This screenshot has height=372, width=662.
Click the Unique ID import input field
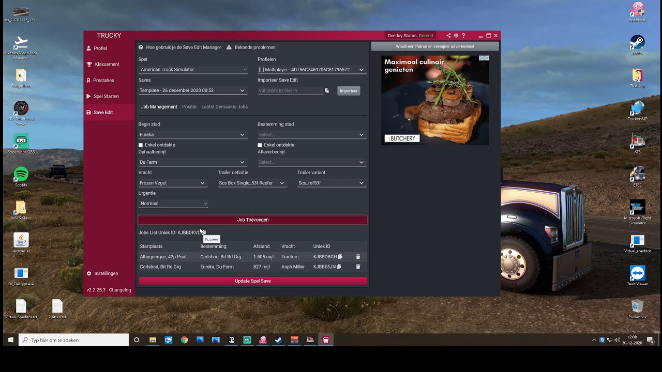pyautogui.click(x=290, y=90)
